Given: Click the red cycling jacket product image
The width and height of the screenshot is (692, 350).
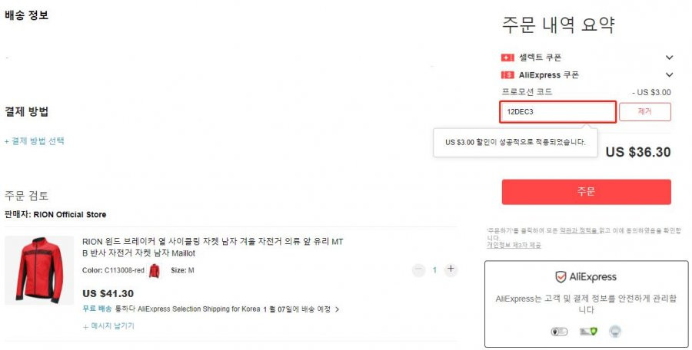Looking at the screenshot, I should (x=39, y=270).
